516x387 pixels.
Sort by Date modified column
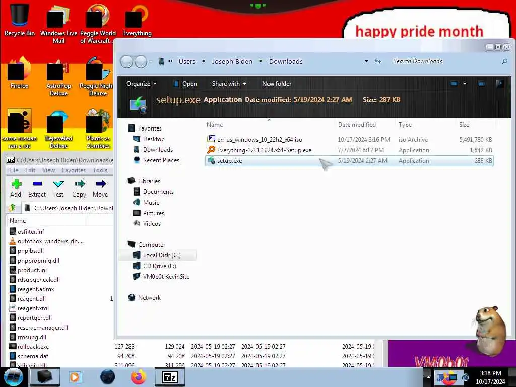[357, 125]
